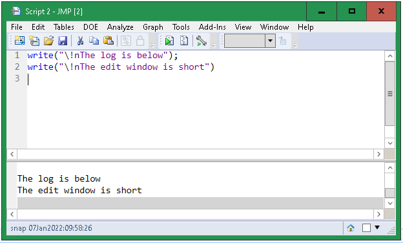The height and width of the screenshot is (243, 403).
Task: Maximize the Script 2 - JMP window
Action: tap(352, 12)
